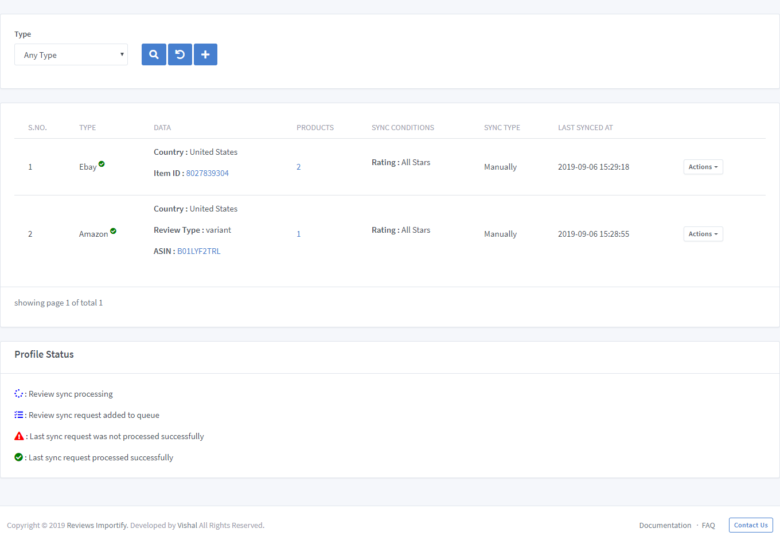The height and width of the screenshot is (544, 780).
Task: Click the reset refresh arrow button
Action: click(180, 54)
